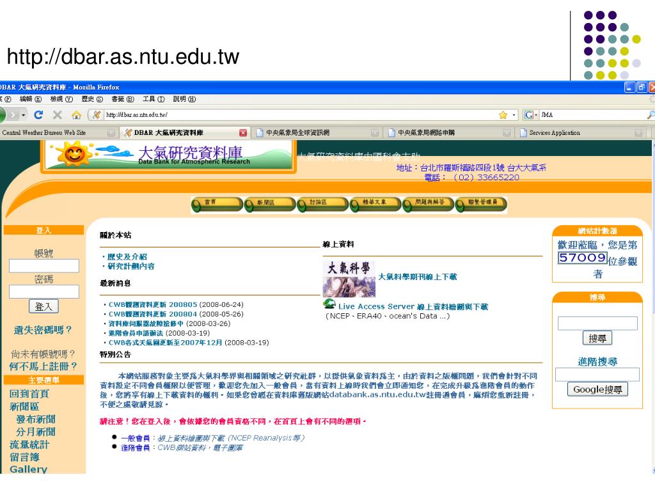Click the 首頁 green navigation button
This screenshot has height=491, width=655.
(217, 205)
